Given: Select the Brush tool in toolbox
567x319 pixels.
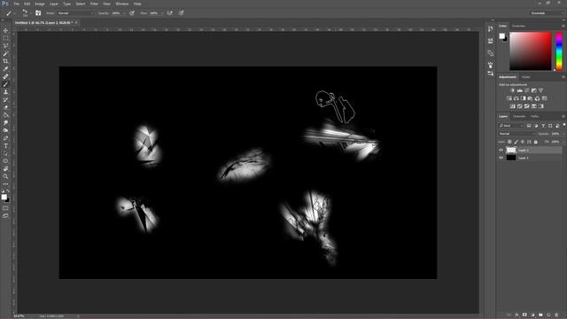Looking at the screenshot, I should (x=5, y=84).
